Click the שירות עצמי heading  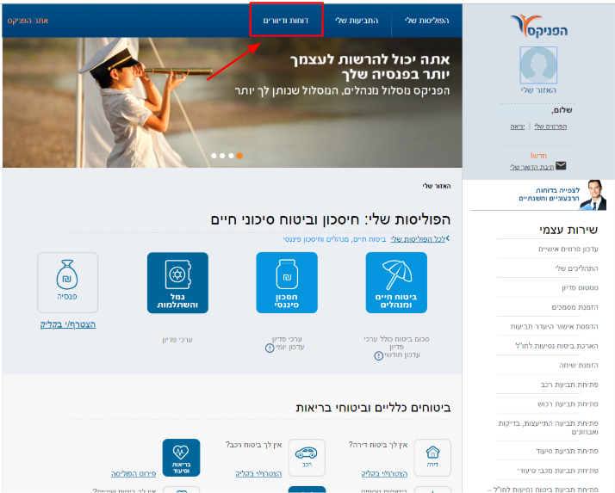pos(568,230)
